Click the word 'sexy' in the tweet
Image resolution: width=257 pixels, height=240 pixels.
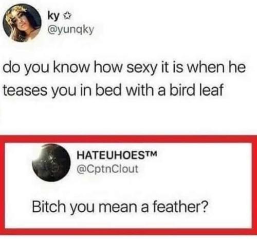pos(141,69)
